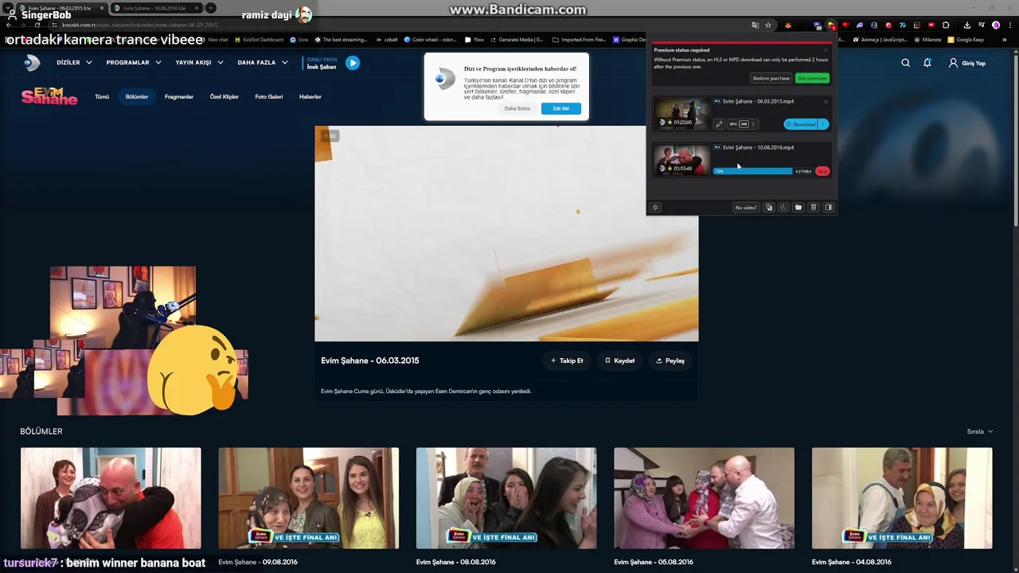Screen dimensions: 1019x573
Task: Open the 04.08.2016 episode thumbnail
Action: (x=902, y=498)
